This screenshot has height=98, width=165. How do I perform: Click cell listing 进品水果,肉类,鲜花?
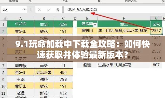point(124,65)
